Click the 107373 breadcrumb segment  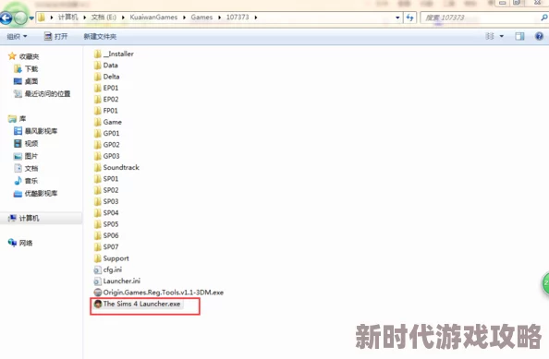pyautogui.click(x=238, y=18)
